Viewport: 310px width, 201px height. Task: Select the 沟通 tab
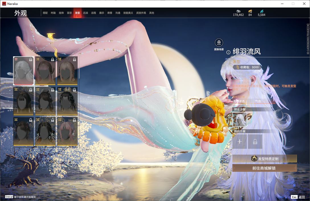(x=118, y=13)
